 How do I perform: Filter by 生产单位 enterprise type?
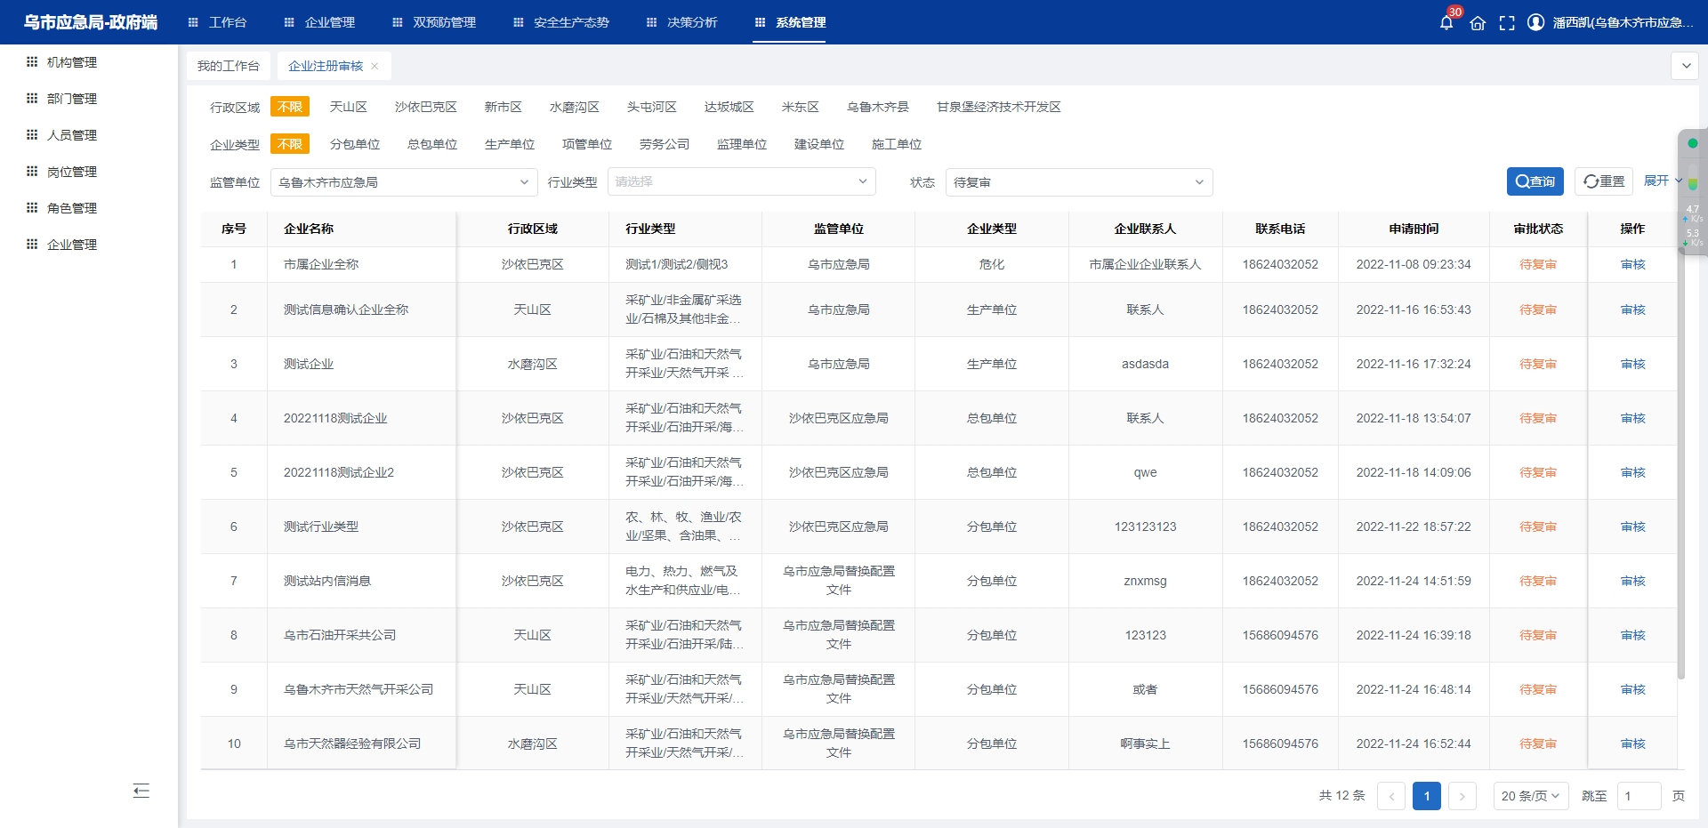tap(510, 144)
